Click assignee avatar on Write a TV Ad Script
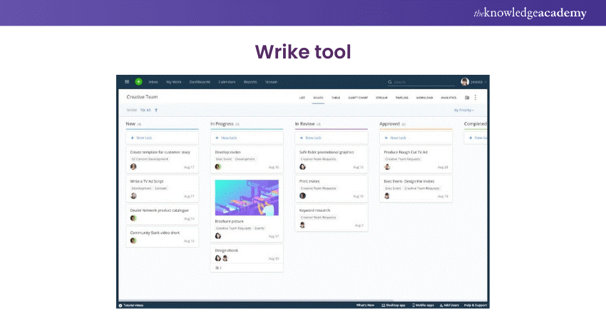Screen dimensions: 606x321 [x=133, y=195]
